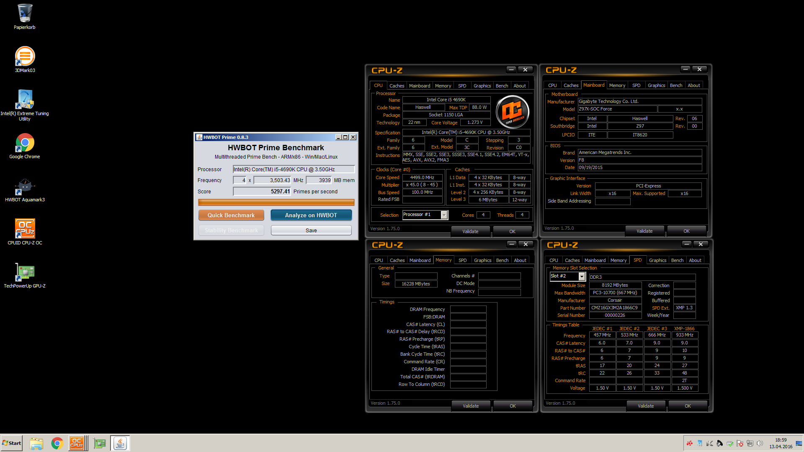Click the Show desktop button
The image size is (804, 452).
pyautogui.click(x=799, y=443)
